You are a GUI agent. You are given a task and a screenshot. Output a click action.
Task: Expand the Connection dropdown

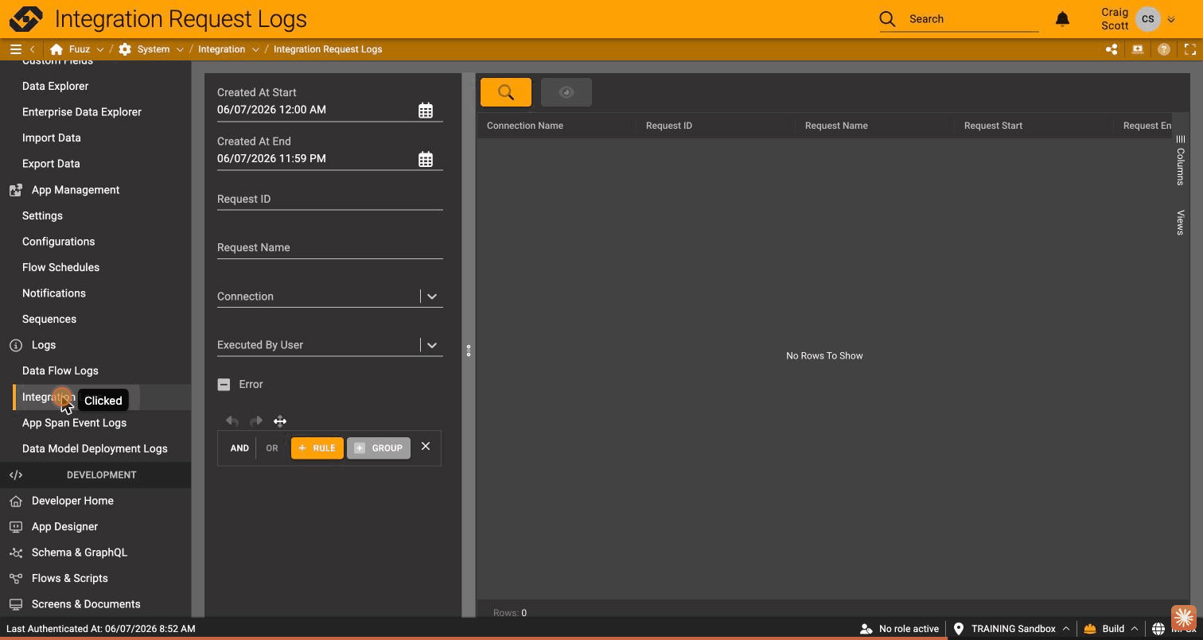(432, 297)
